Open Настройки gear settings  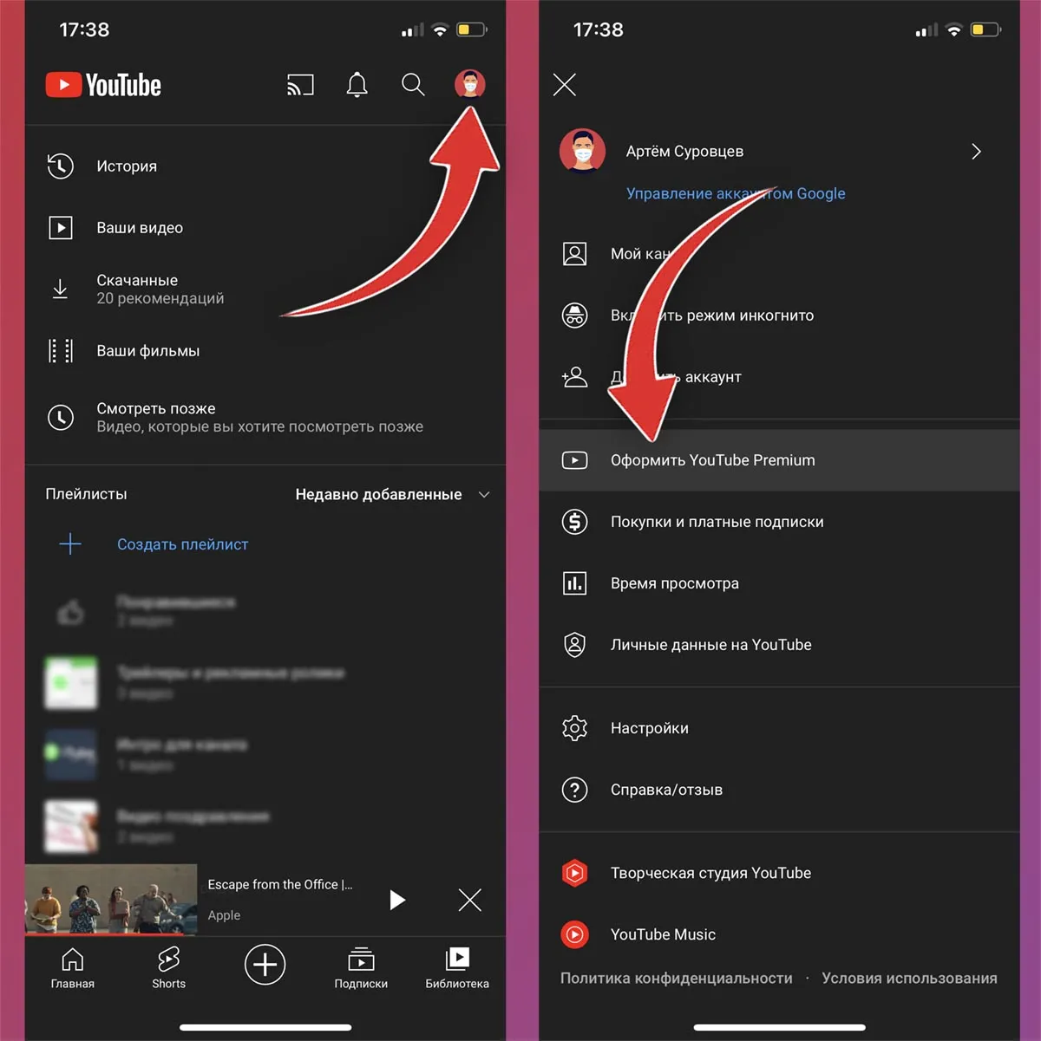coord(779,728)
